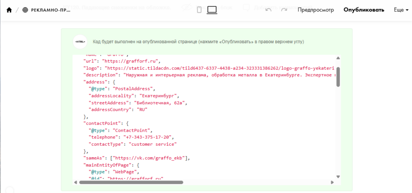The image size is (412, 193).
Task: Redo the last change
Action: pos(284,10)
